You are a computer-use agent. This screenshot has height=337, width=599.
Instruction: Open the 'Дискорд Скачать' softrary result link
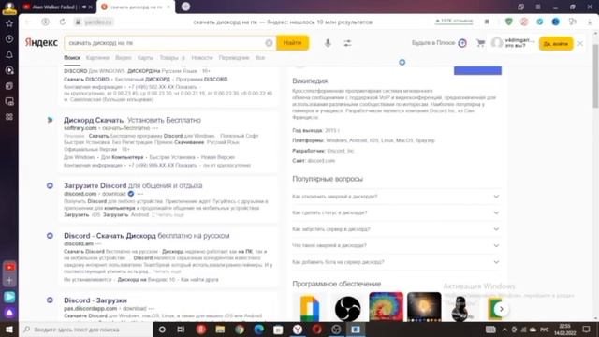[132, 120]
